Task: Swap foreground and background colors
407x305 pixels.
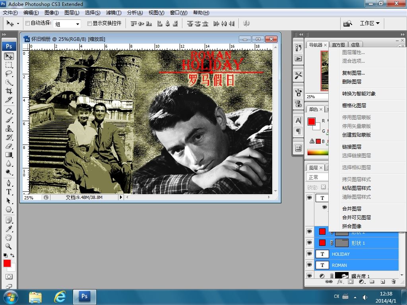Action: tap(12, 255)
